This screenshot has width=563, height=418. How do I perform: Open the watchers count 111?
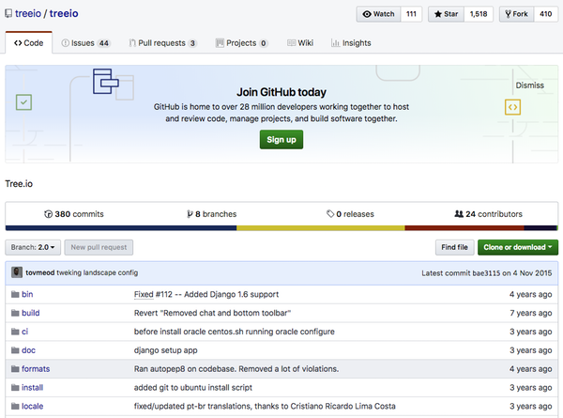pyautogui.click(x=411, y=14)
